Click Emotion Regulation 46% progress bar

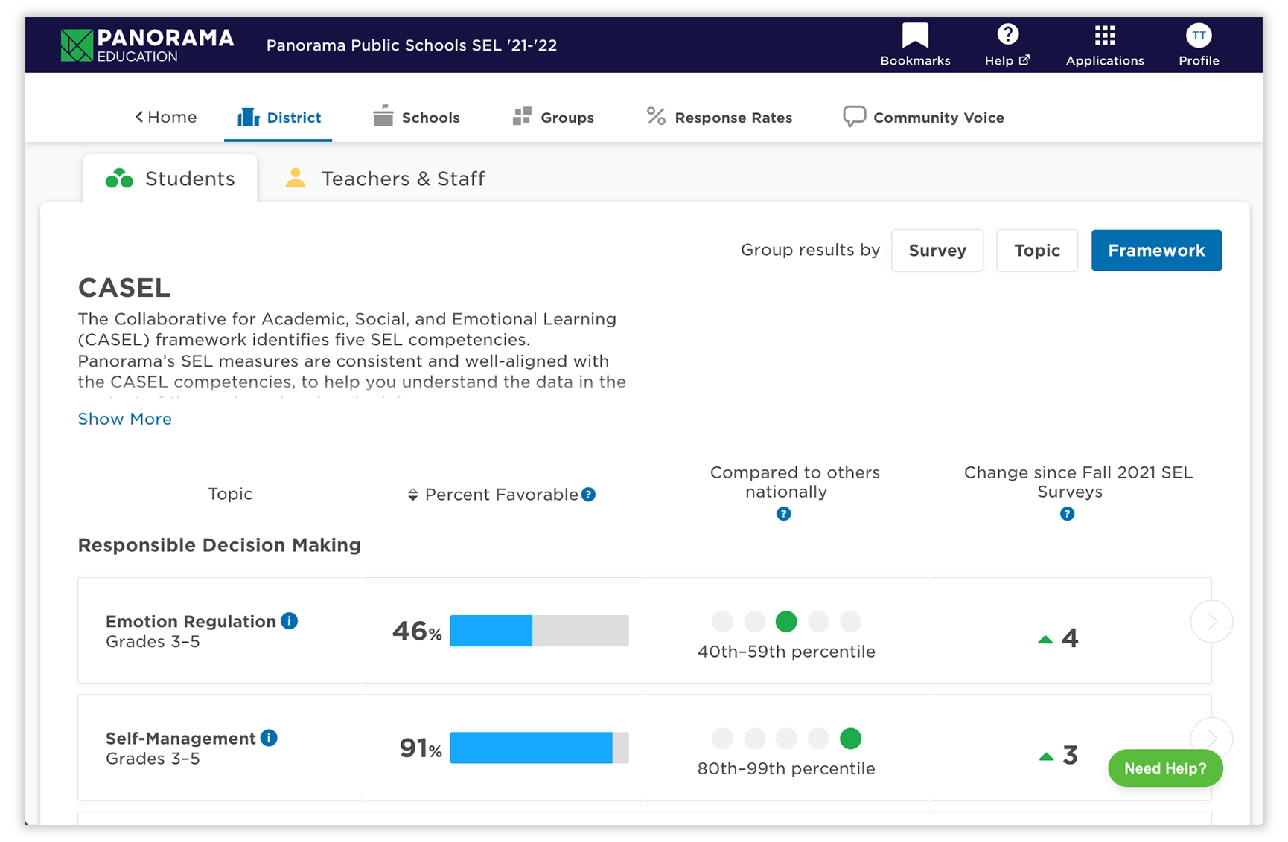click(539, 631)
